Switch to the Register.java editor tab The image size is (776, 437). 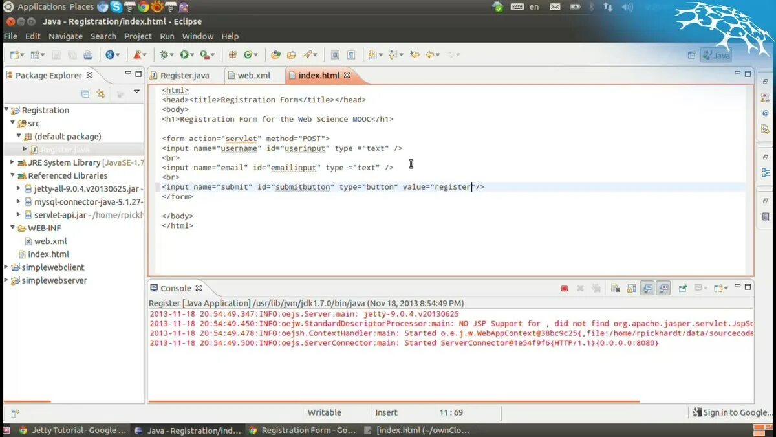(185, 75)
